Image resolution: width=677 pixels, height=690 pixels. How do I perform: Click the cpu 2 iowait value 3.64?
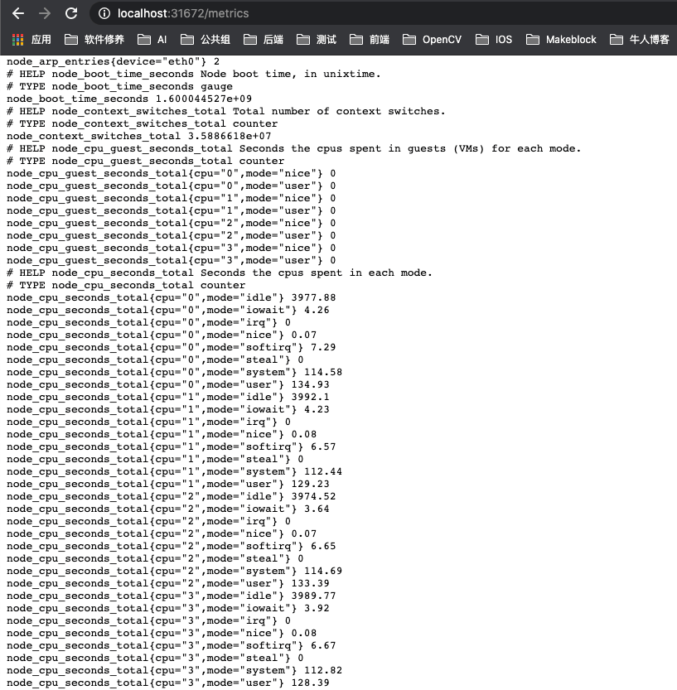coord(317,509)
